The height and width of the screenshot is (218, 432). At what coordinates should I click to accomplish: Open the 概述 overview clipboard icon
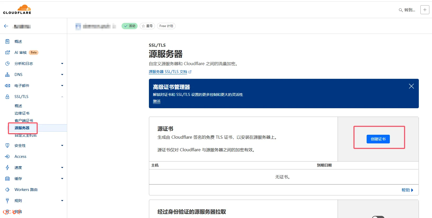pyautogui.click(x=7, y=41)
